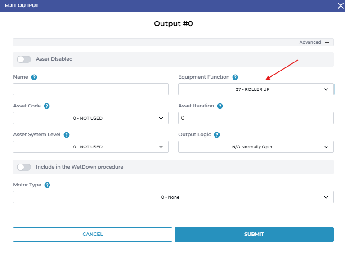Click the Name text field
The image size is (345, 253).
pos(90,89)
